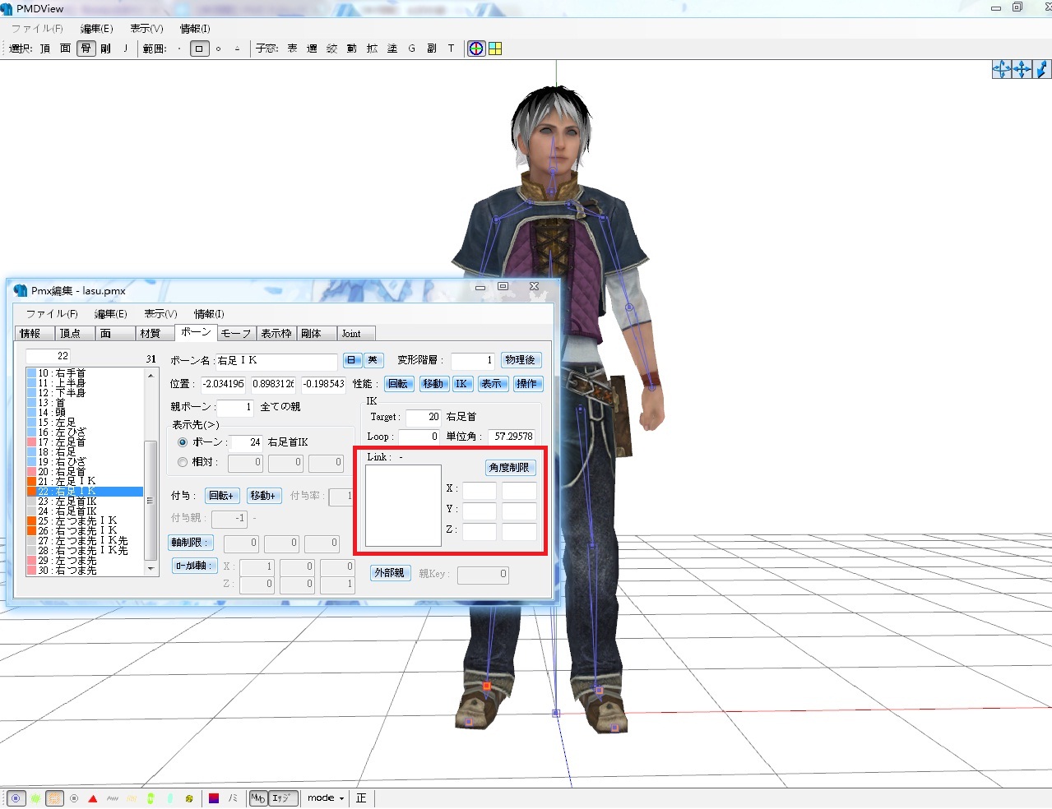
Task: Click the 外部親 button
Action: [389, 573]
